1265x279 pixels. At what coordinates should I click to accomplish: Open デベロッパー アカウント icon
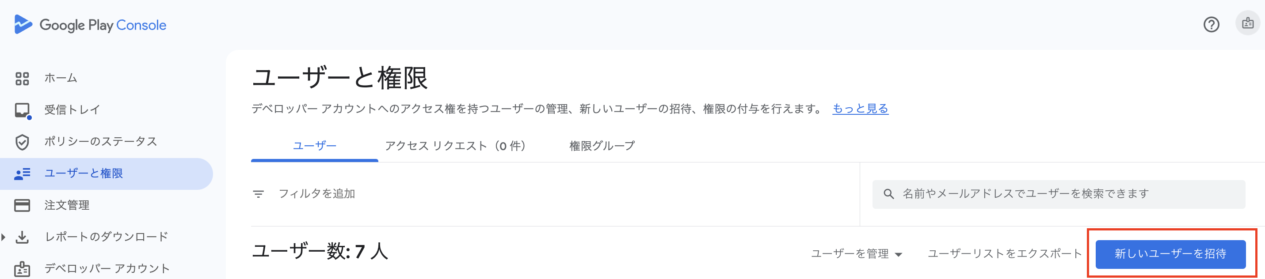click(x=23, y=268)
